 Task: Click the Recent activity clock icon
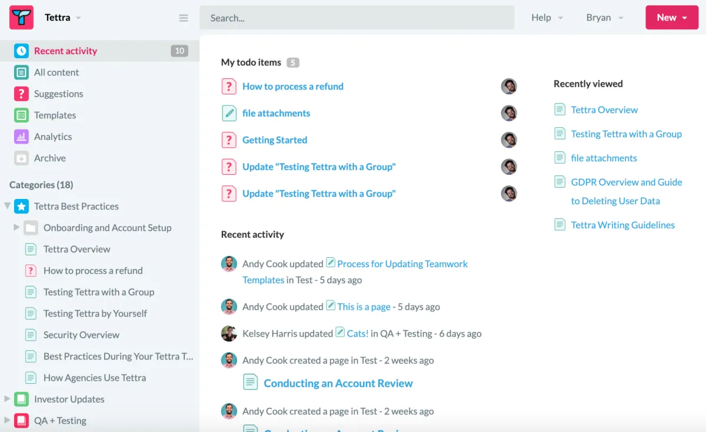pos(21,51)
